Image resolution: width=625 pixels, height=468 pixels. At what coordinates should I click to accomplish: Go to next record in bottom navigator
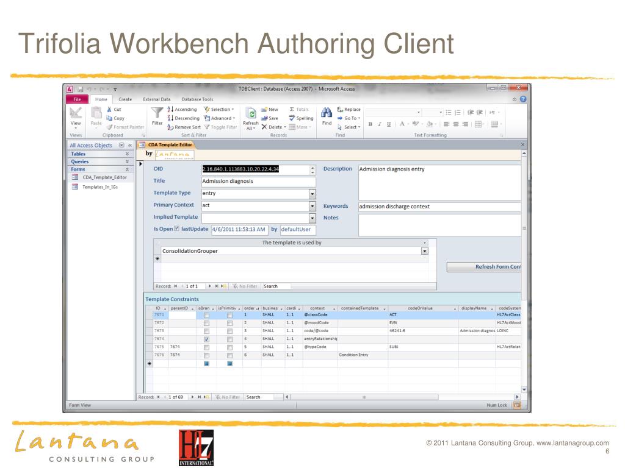192,397
